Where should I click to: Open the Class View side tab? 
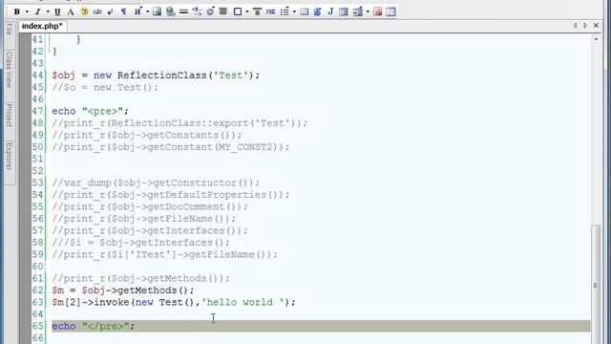(x=9, y=69)
